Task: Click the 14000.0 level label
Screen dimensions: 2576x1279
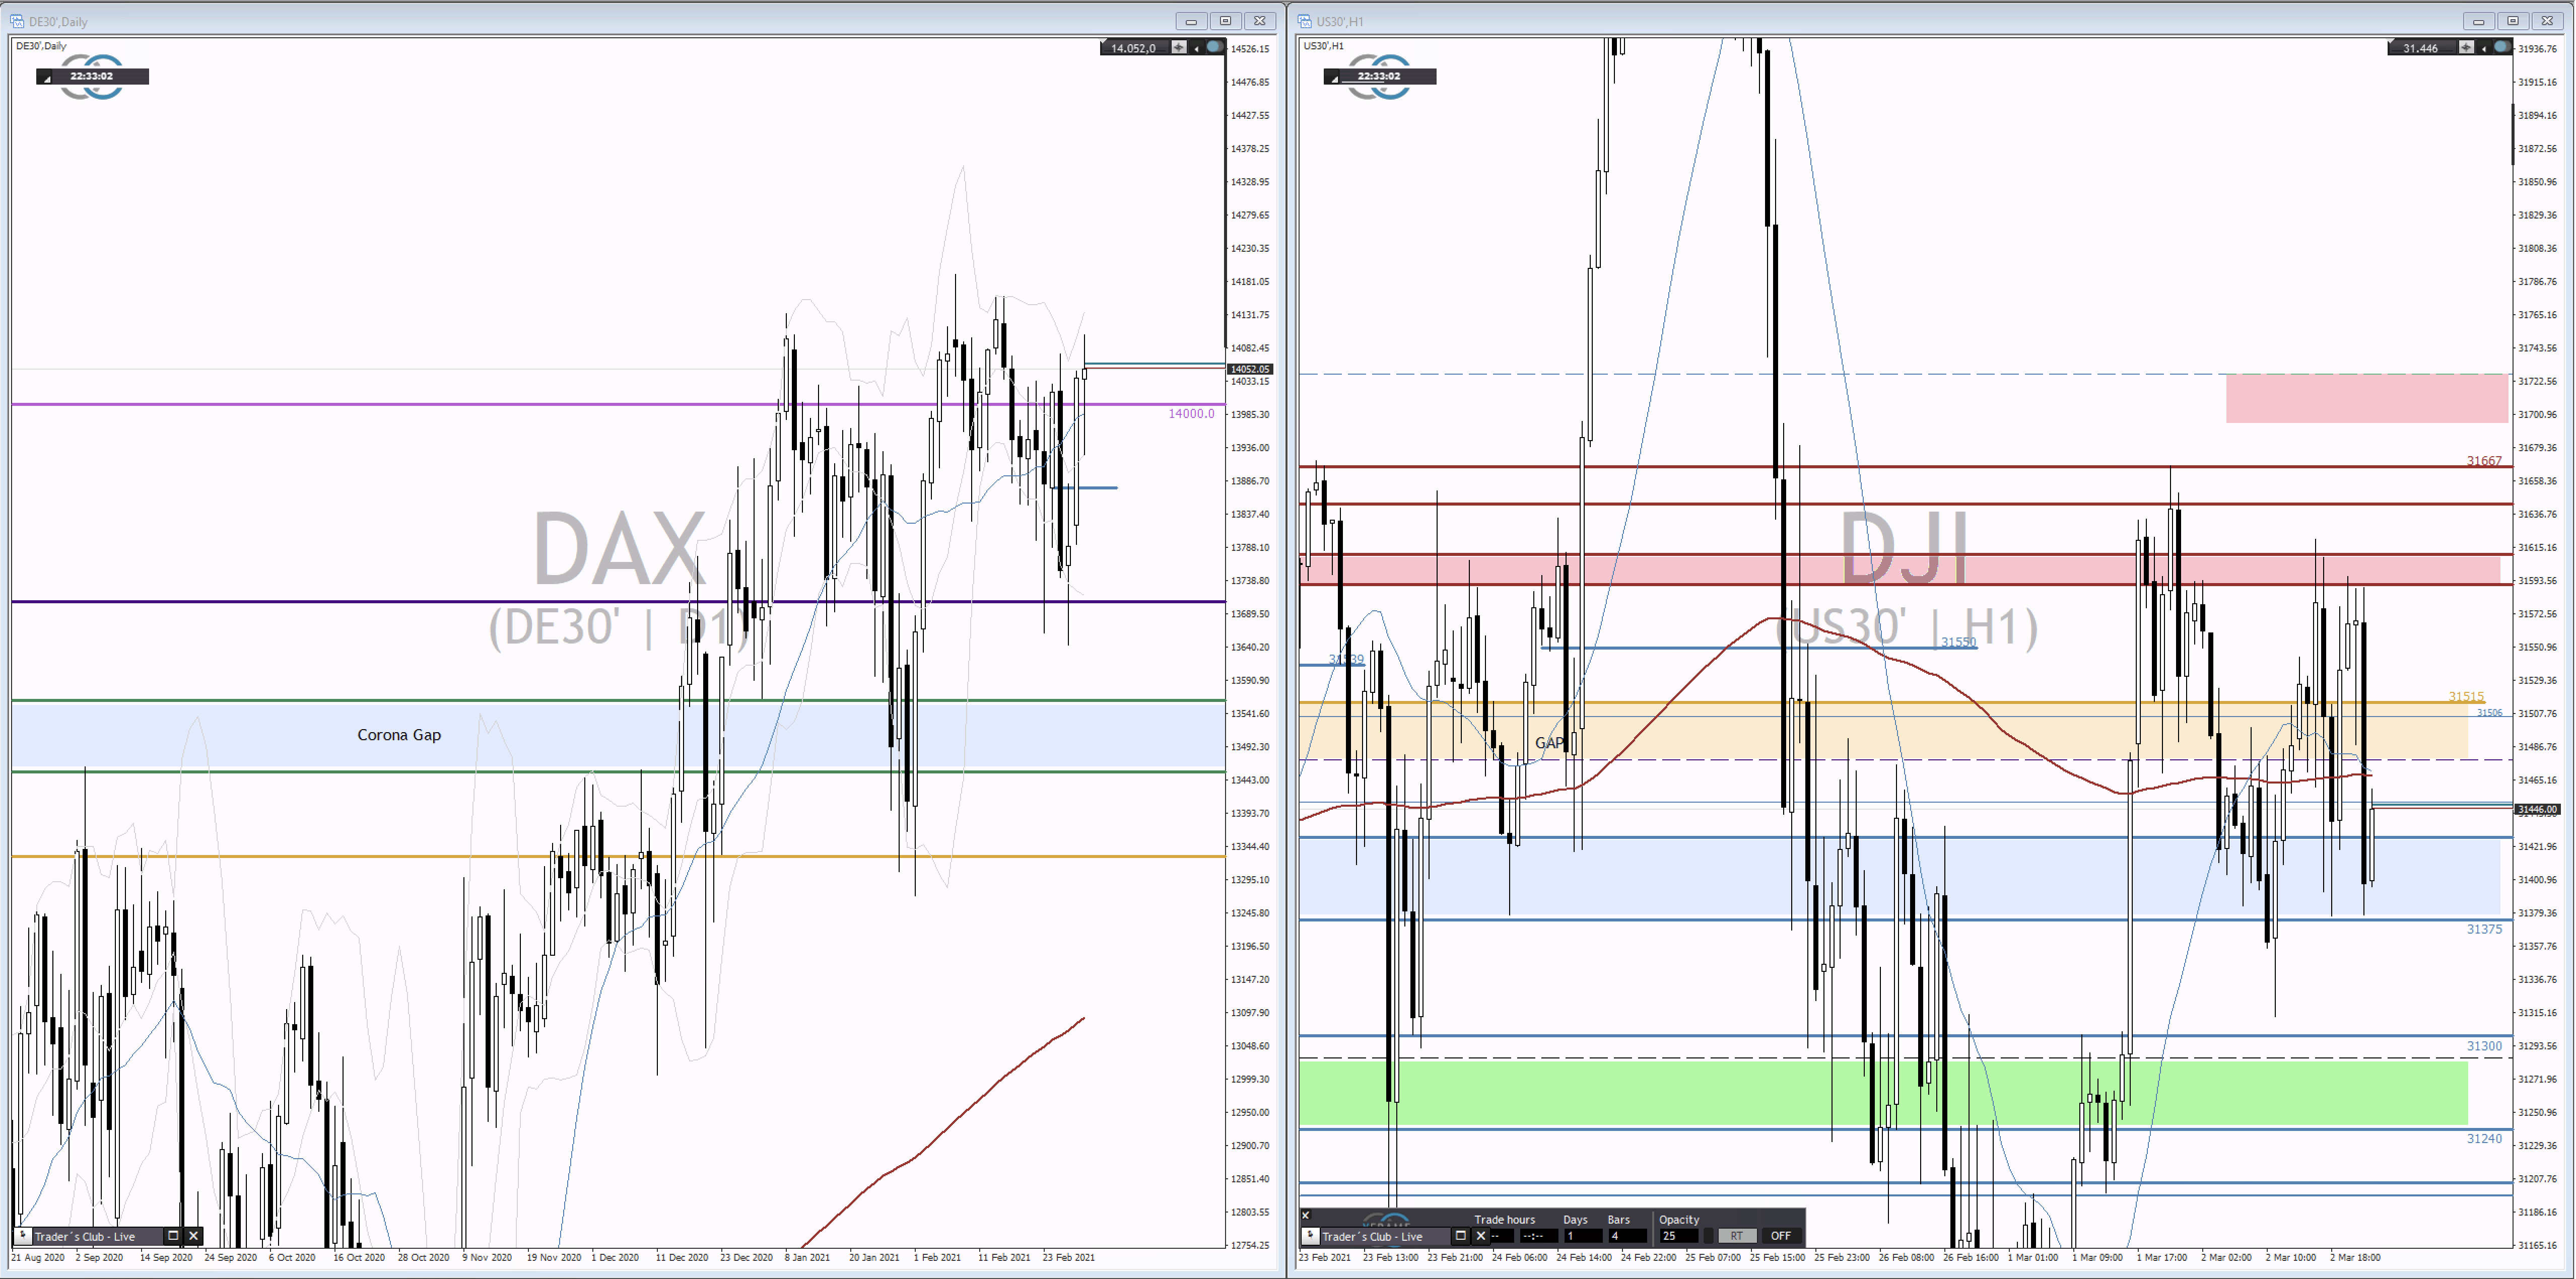Action: click(1192, 414)
